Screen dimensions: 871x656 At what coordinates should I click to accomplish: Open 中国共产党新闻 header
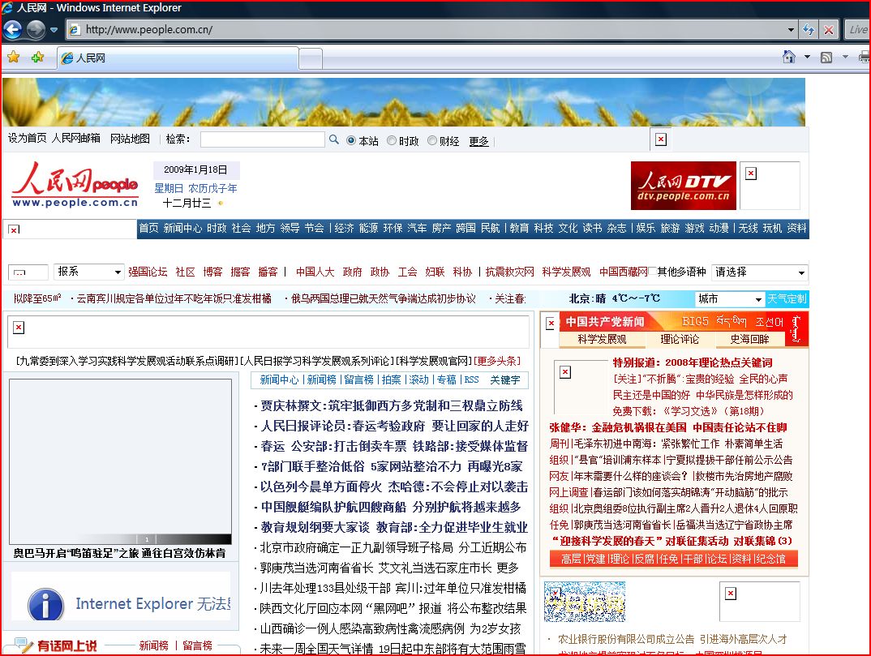tap(605, 322)
